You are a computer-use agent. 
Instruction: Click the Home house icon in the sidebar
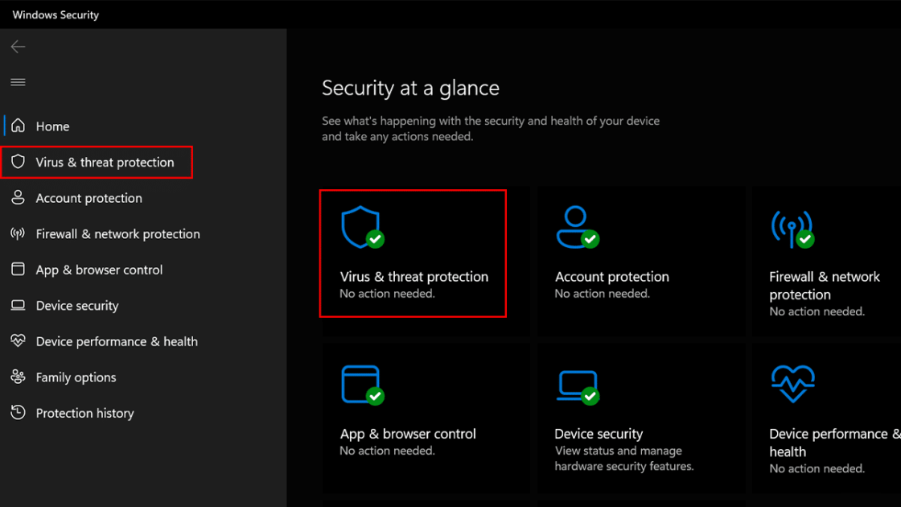(18, 126)
